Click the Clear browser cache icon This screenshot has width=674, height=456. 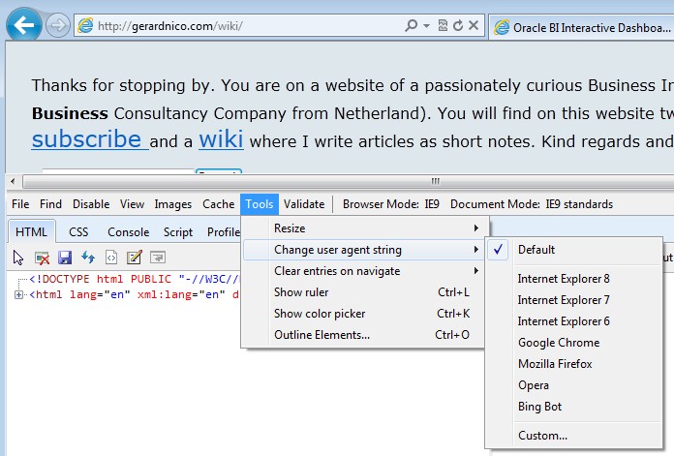(42, 258)
